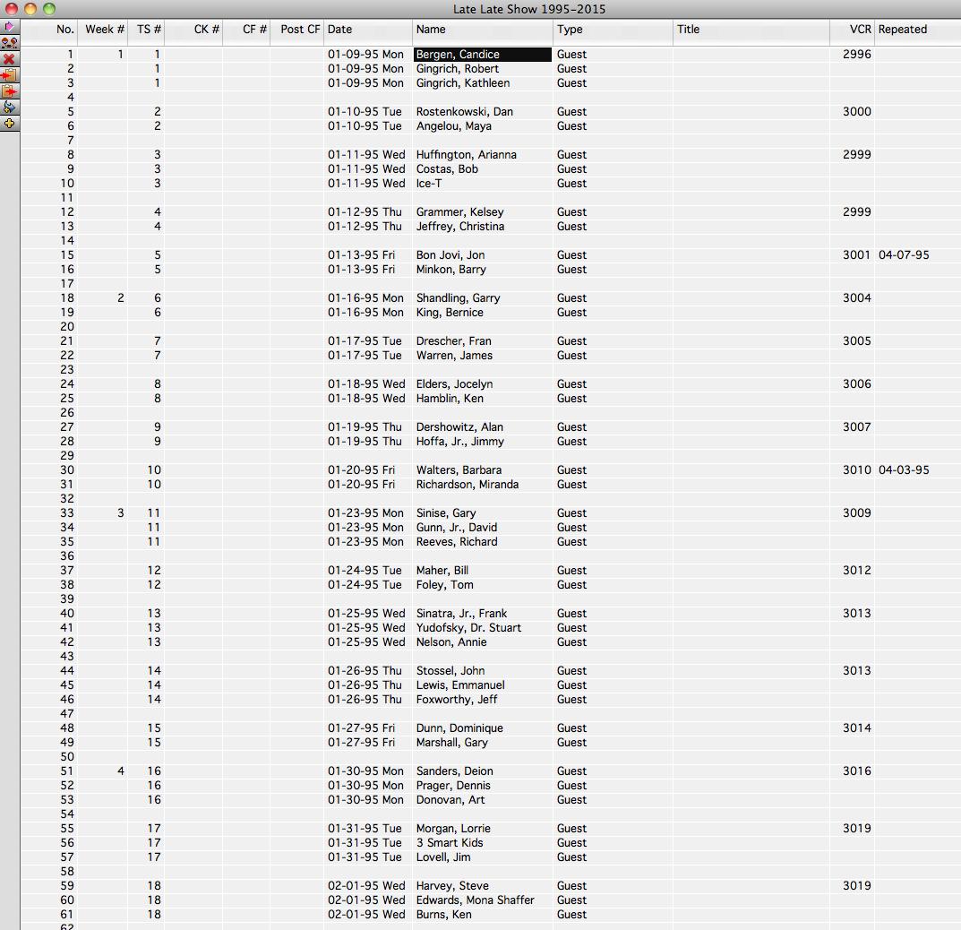The width and height of the screenshot is (961, 930).
Task: Select the Bon Jovi, Jon name cell
Action: (x=483, y=255)
